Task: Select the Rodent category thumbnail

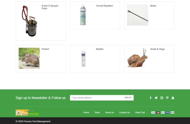Action: (x=29, y=58)
